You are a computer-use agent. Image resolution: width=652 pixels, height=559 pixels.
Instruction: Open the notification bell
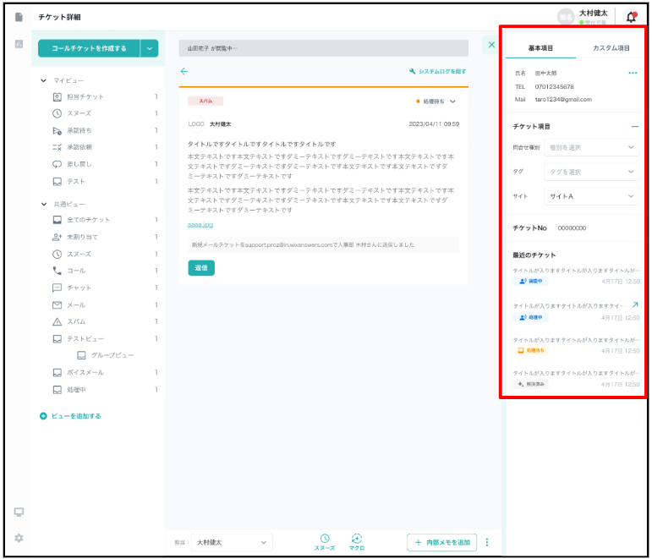point(631,16)
